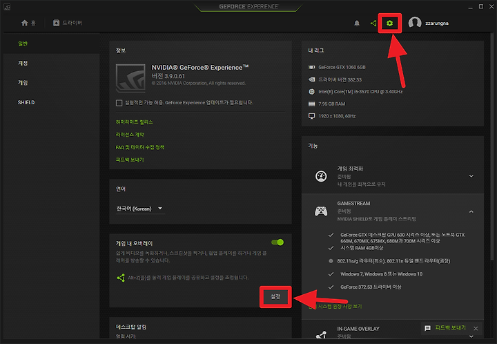Click the chat icon on feedback popup

(x=427, y=328)
